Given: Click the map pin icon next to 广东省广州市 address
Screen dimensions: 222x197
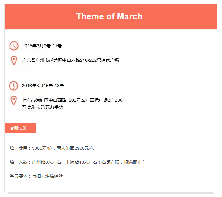Looking at the screenshot, I should pyautogui.click(x=14, y=60).
